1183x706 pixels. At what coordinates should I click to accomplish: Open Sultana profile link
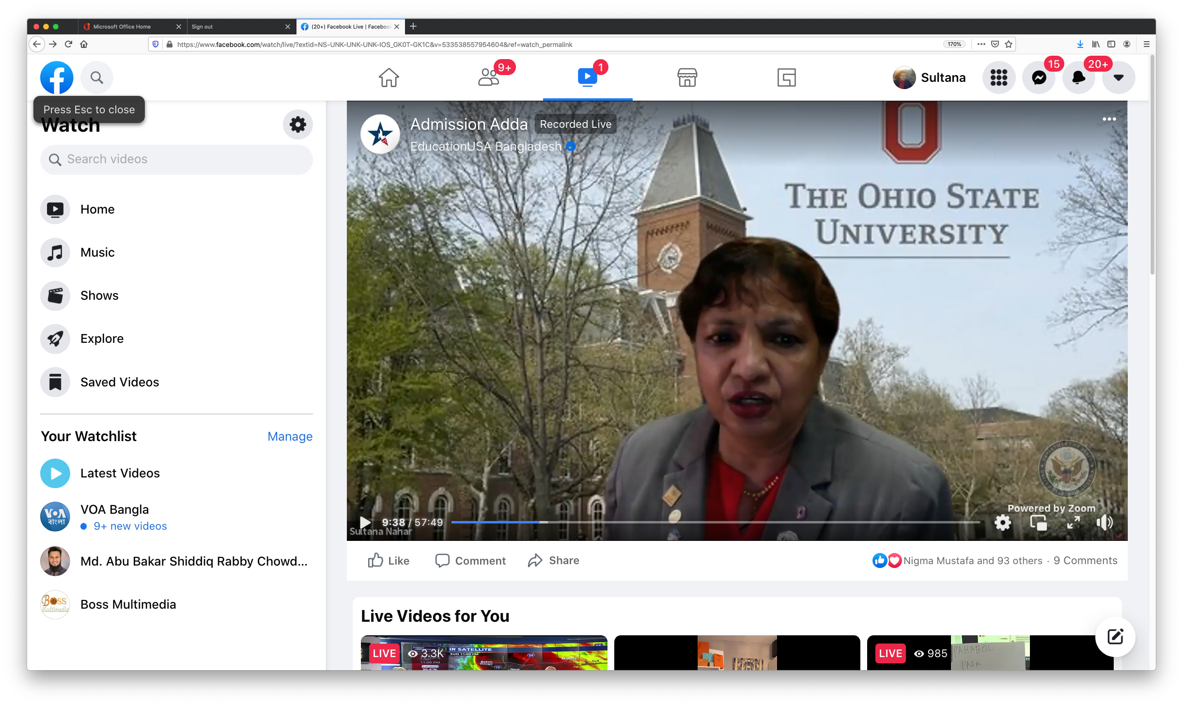(x=929, y=77)
